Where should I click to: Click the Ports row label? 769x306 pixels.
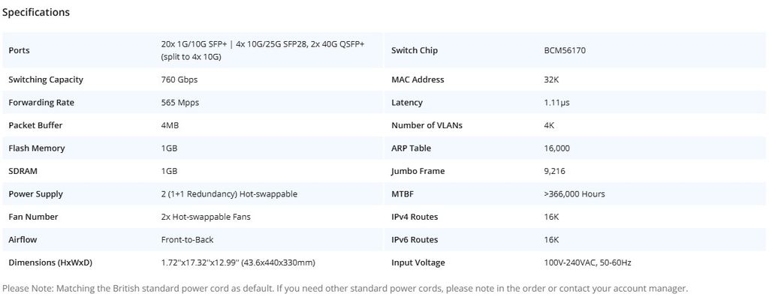coord(20,50)
